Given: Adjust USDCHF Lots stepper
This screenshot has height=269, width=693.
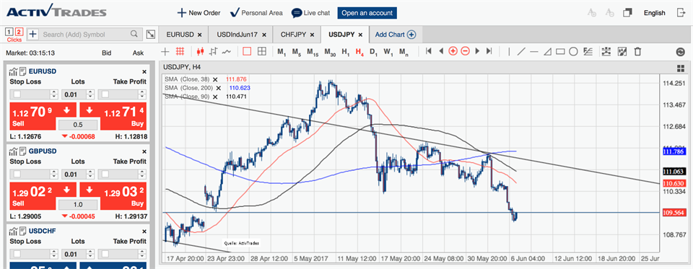Looking at the screenshot, I should point(90,254).
